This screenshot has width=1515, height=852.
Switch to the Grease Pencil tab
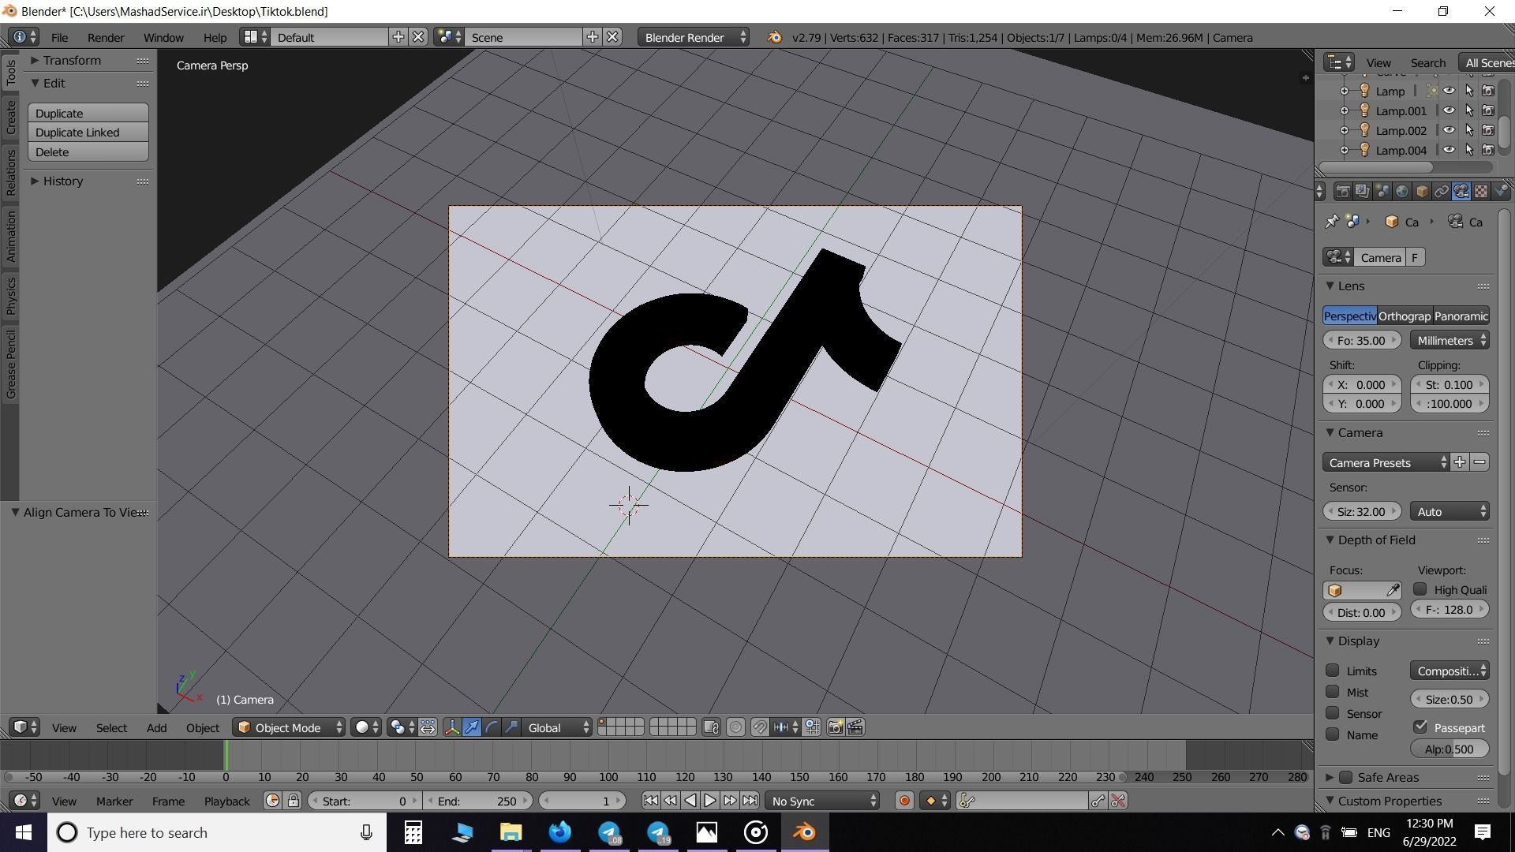pyautogui.click(x=10, y=364)
